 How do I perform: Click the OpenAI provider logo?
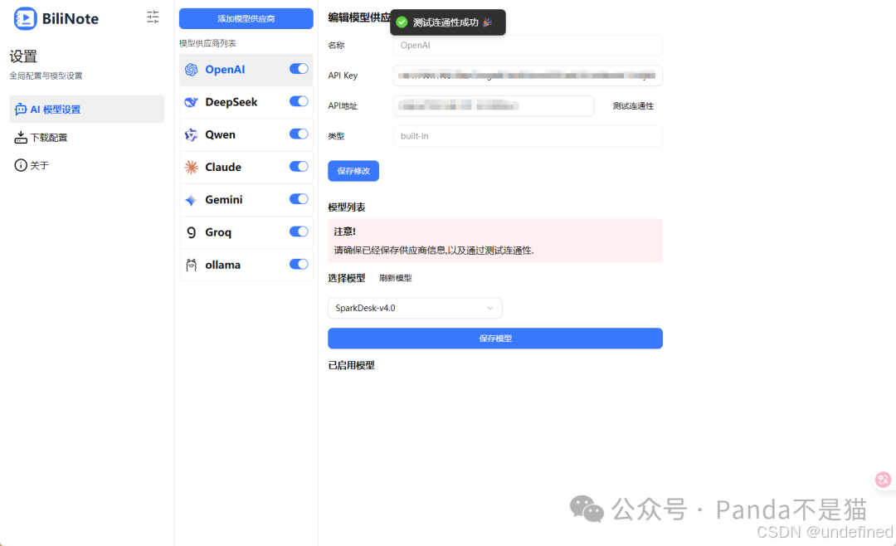click(x=192, y=70)
